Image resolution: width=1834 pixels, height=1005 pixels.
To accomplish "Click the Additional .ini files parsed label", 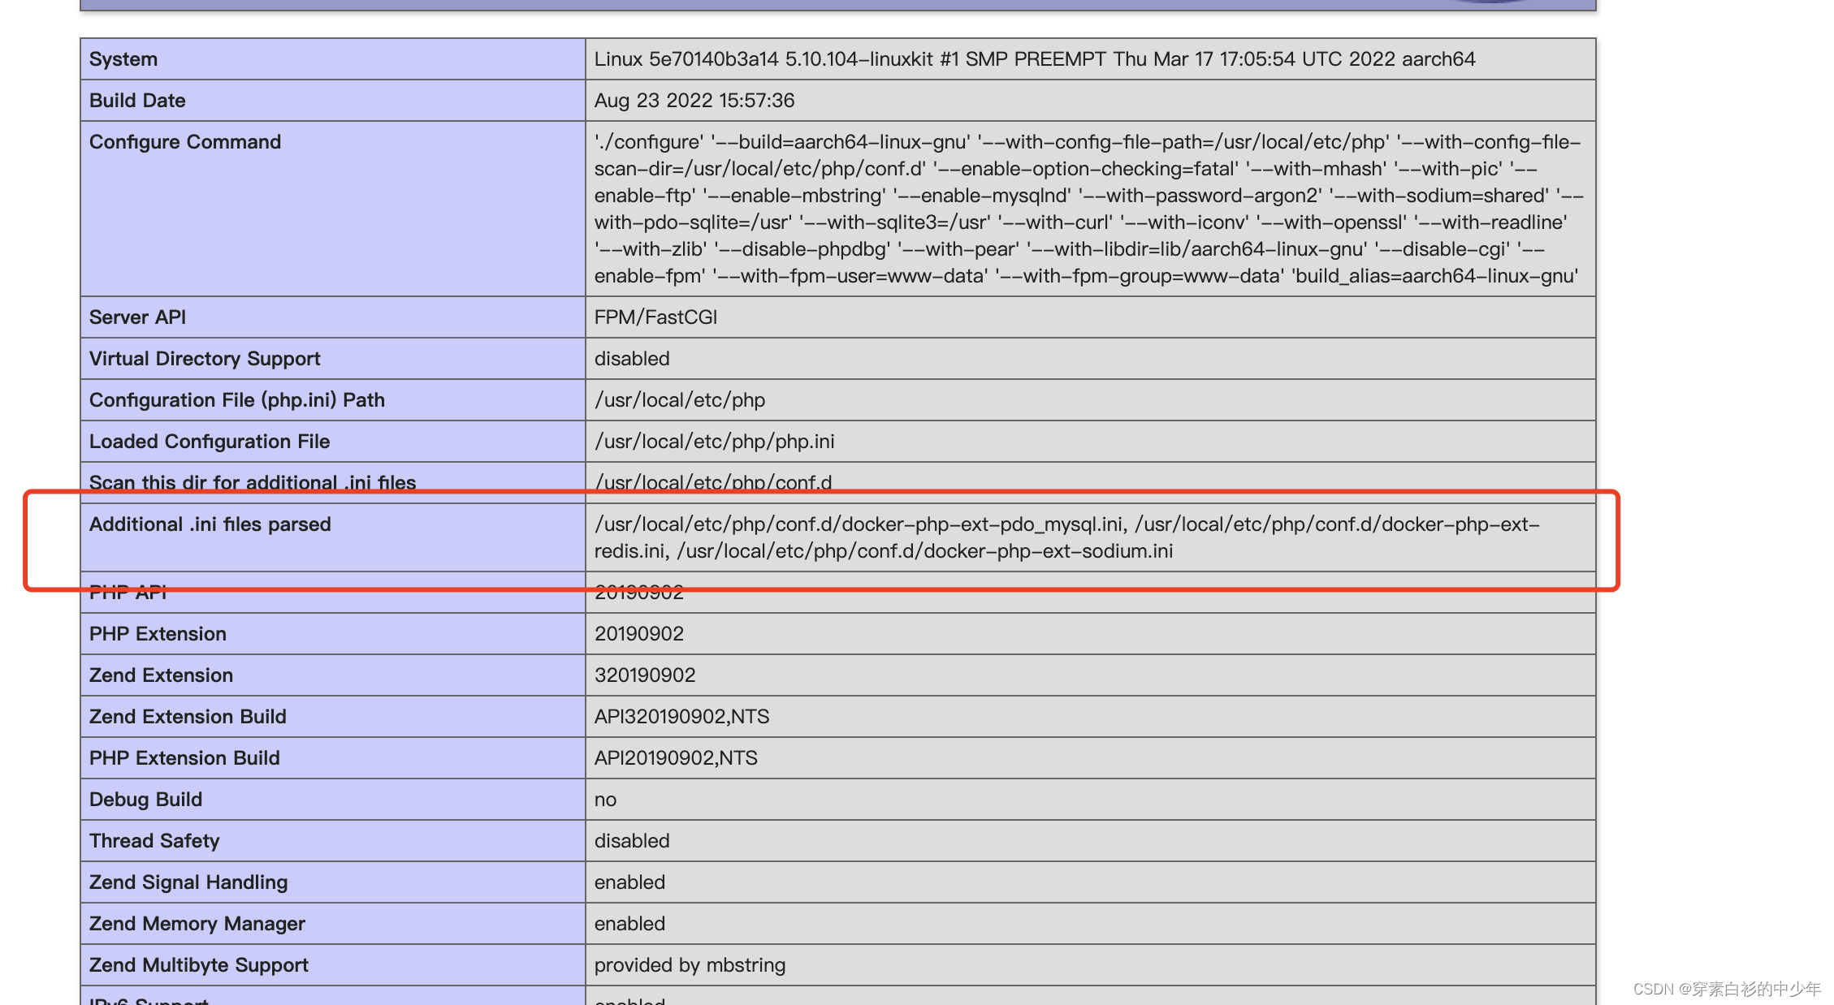I will click(210, 524).
